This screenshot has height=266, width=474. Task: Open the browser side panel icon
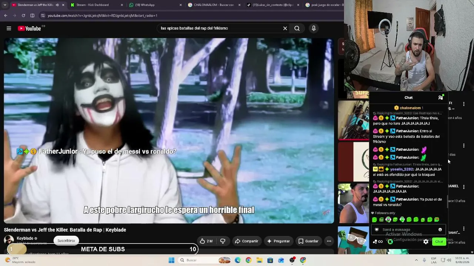pos(32,16)
